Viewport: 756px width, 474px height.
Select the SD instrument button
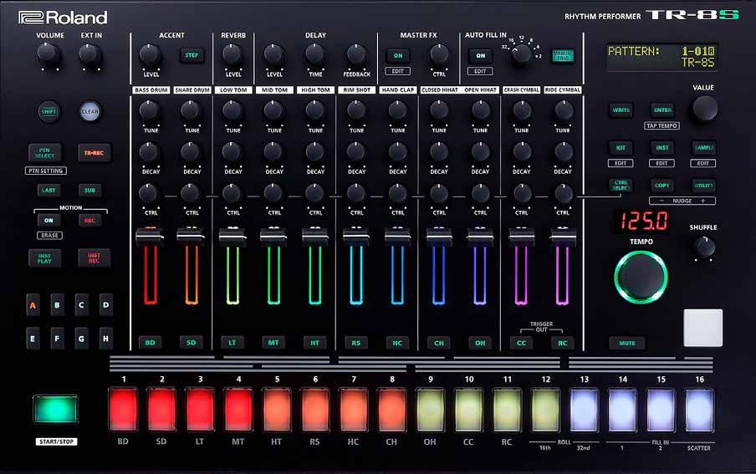pyautogui.click(x=191, y=343)
